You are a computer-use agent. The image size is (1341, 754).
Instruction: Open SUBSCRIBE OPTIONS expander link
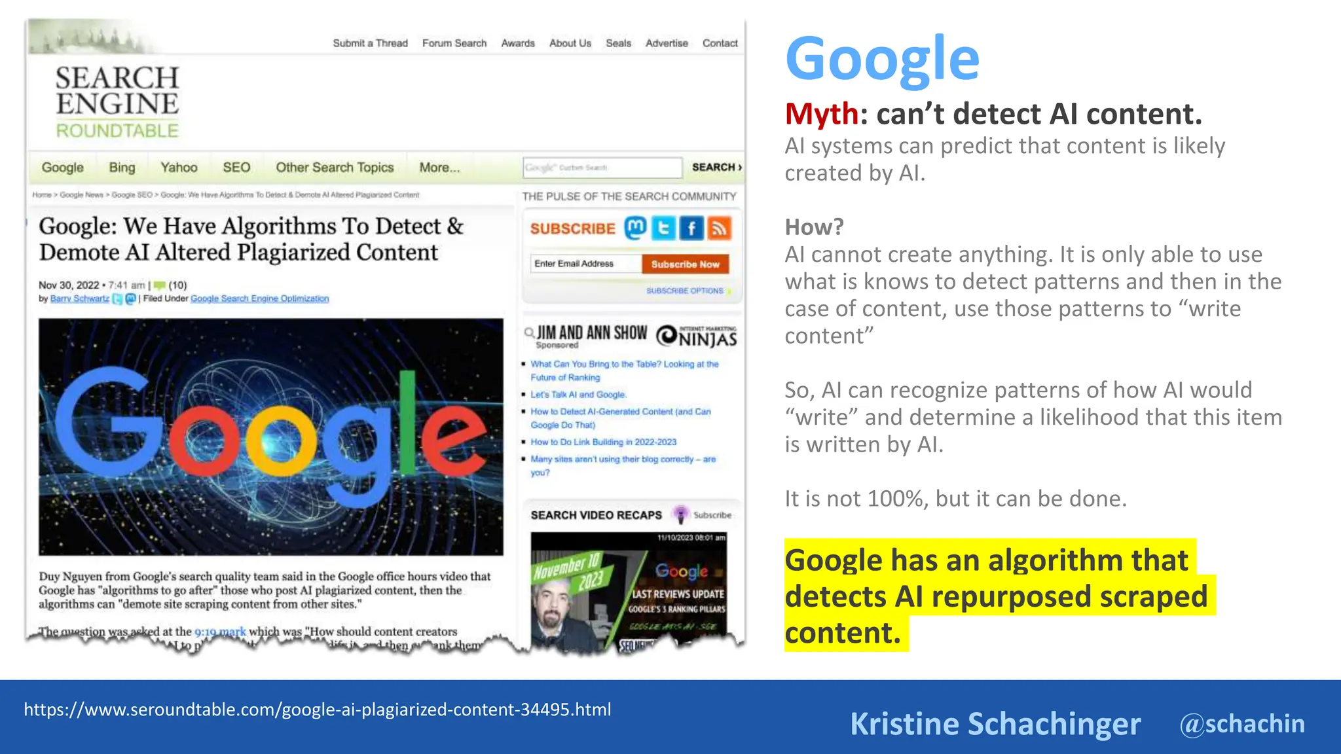(685, 291)
